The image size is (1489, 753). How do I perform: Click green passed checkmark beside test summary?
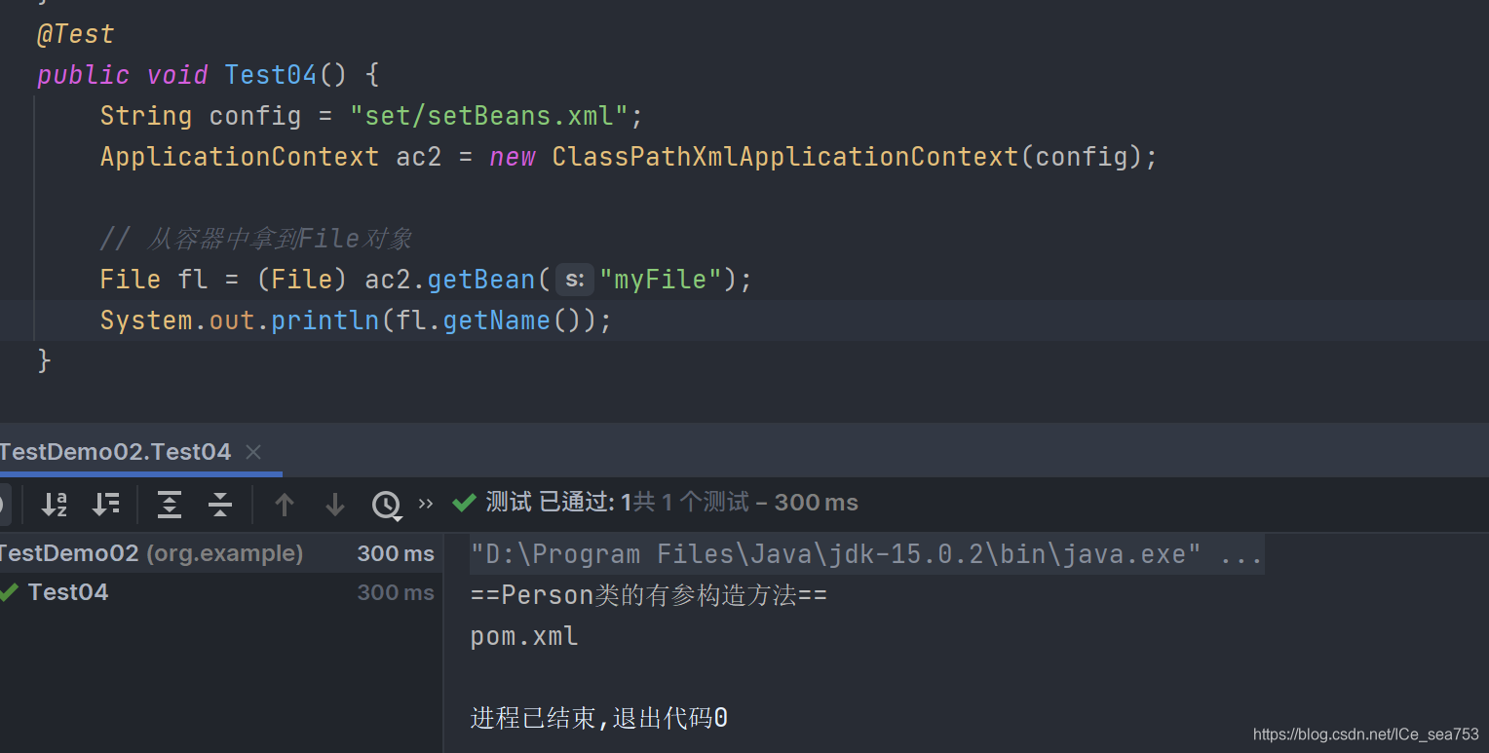pos(464,503)
